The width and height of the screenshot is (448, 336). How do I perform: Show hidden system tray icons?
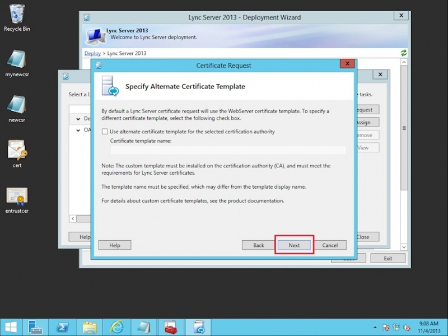[x=375, y=327]
